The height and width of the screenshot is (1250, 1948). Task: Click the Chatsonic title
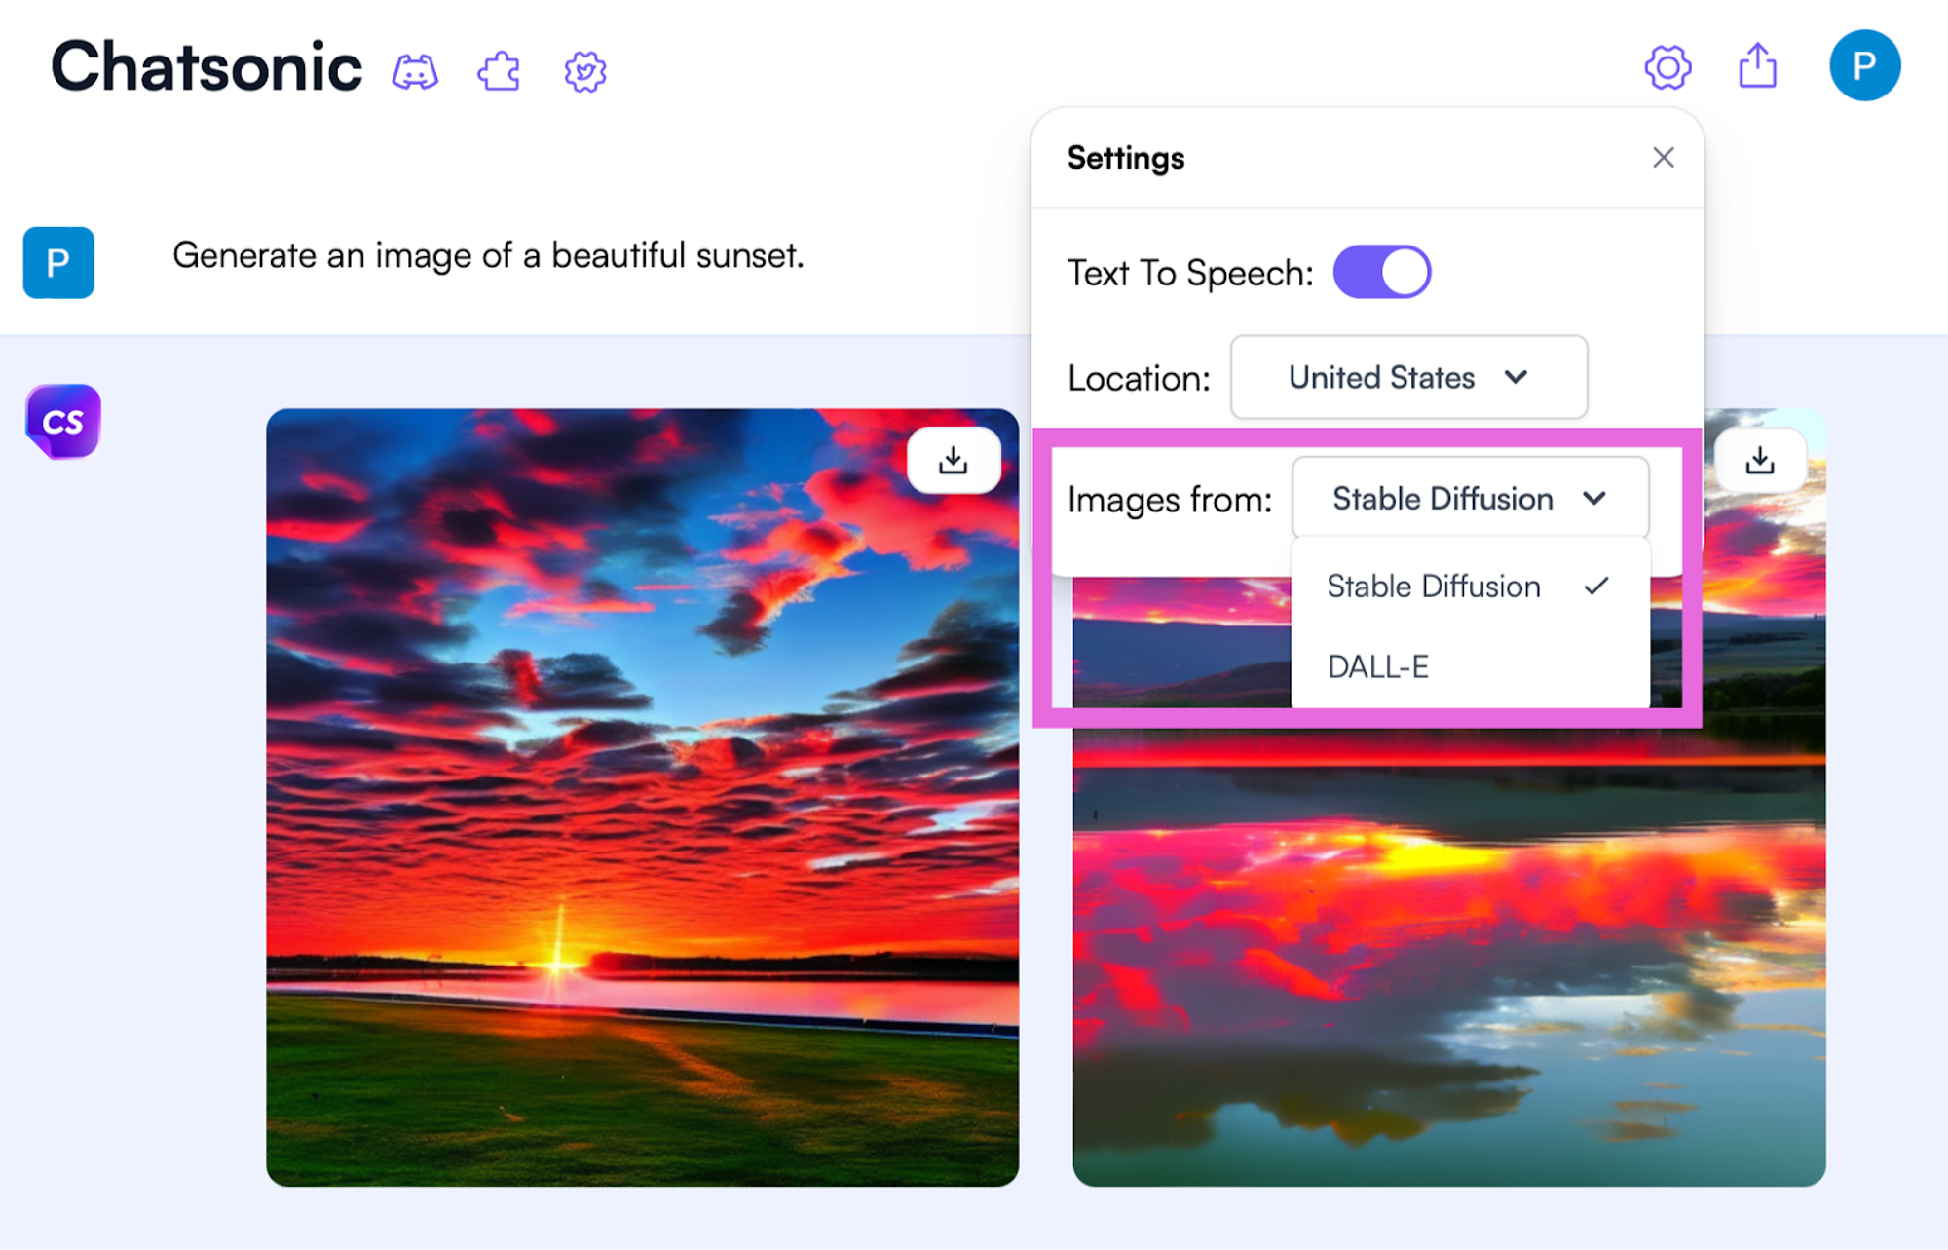click(206, 64)
